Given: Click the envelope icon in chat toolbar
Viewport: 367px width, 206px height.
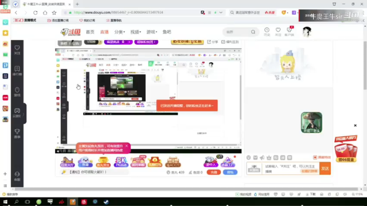Looking at the screenshot, I should pyautogui.click(x=255, y=158).
